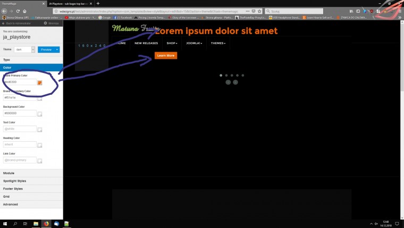Click Back to Administrator link
404x228 pixels.
click(x=16, y=23)
